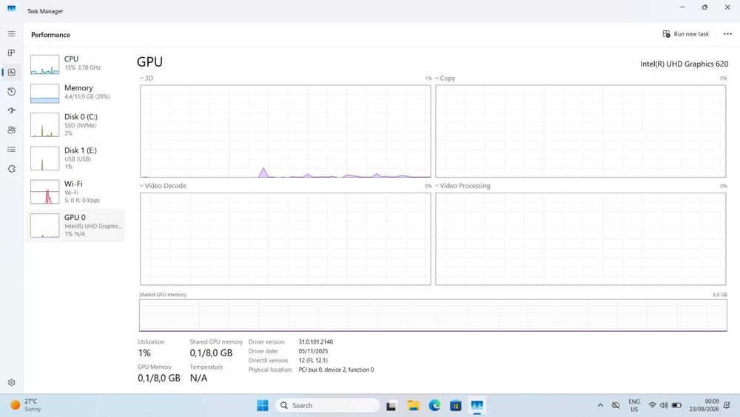Open the Startup apps page icon
This screenshot has height=417, width=740.
(11, 110)
